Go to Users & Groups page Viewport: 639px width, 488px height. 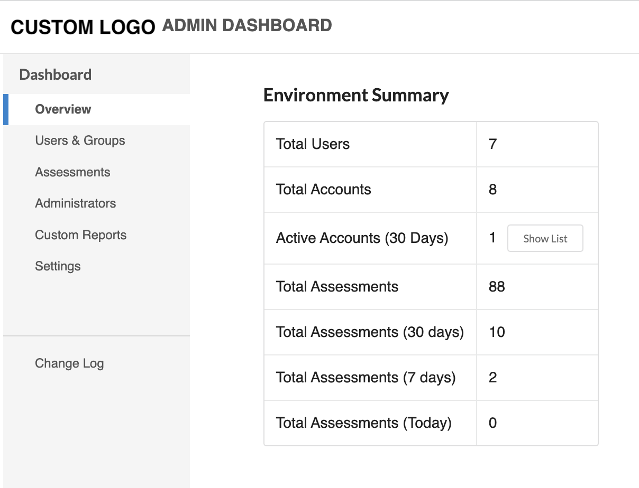pos(80,140)
